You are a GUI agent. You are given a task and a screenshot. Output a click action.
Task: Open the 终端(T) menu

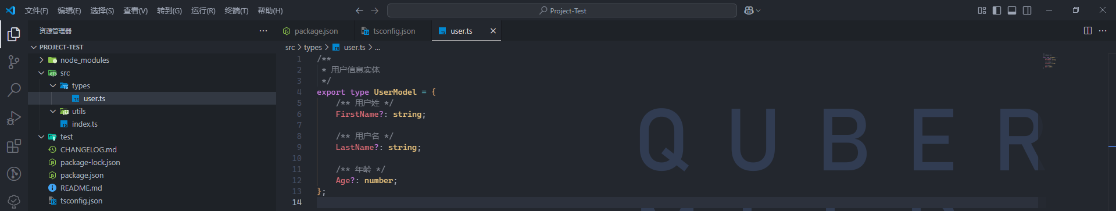point(237,10)
